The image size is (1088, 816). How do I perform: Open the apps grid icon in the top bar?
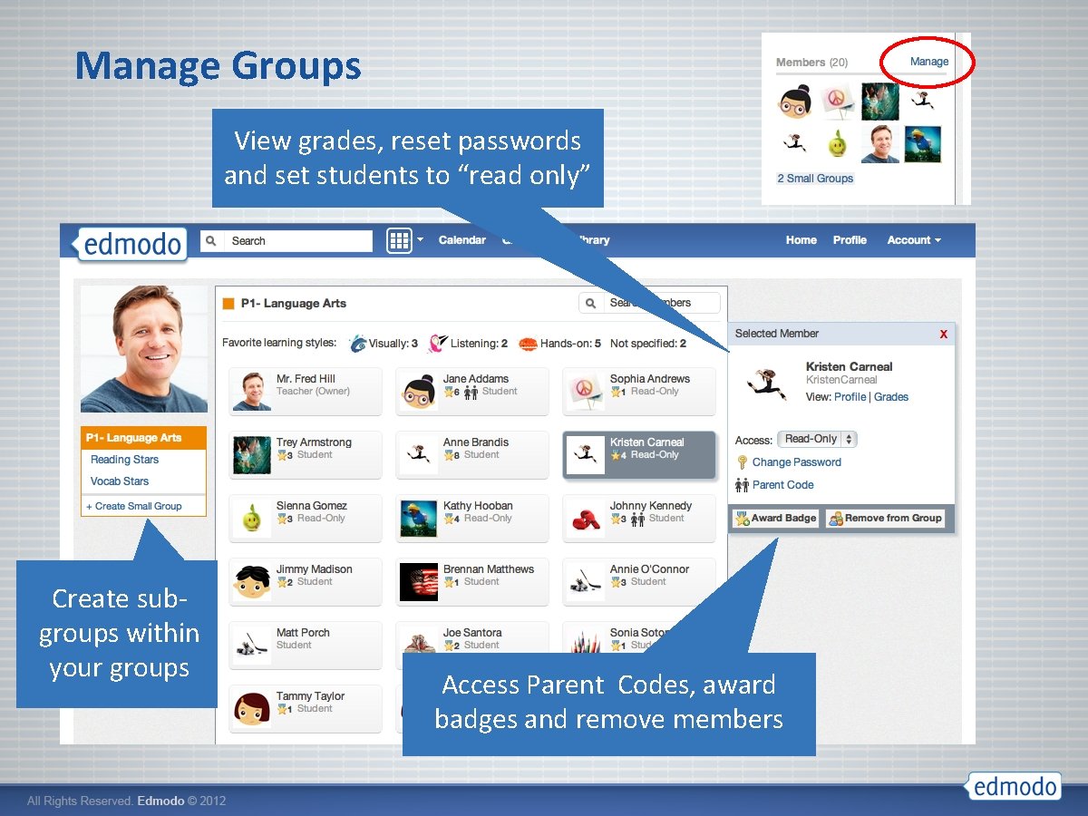399,240
